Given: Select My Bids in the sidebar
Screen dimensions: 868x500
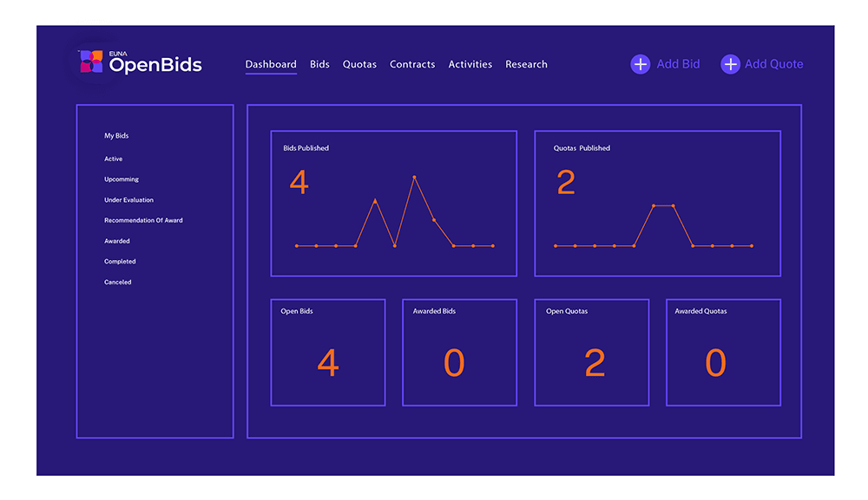Looking at the screenshot, I should pyautogui.click(x=117, y=135).
